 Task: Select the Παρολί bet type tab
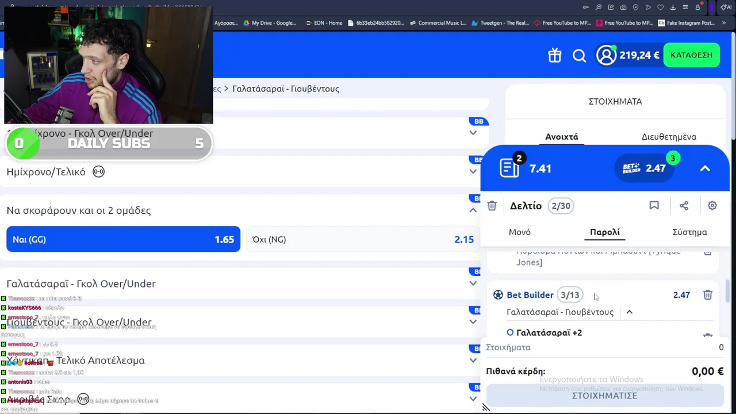pyautogui.click(x=605, y=232)
